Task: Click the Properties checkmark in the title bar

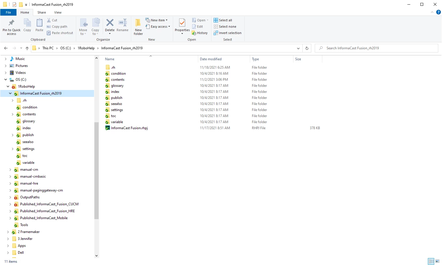Action: pos(14,4)
